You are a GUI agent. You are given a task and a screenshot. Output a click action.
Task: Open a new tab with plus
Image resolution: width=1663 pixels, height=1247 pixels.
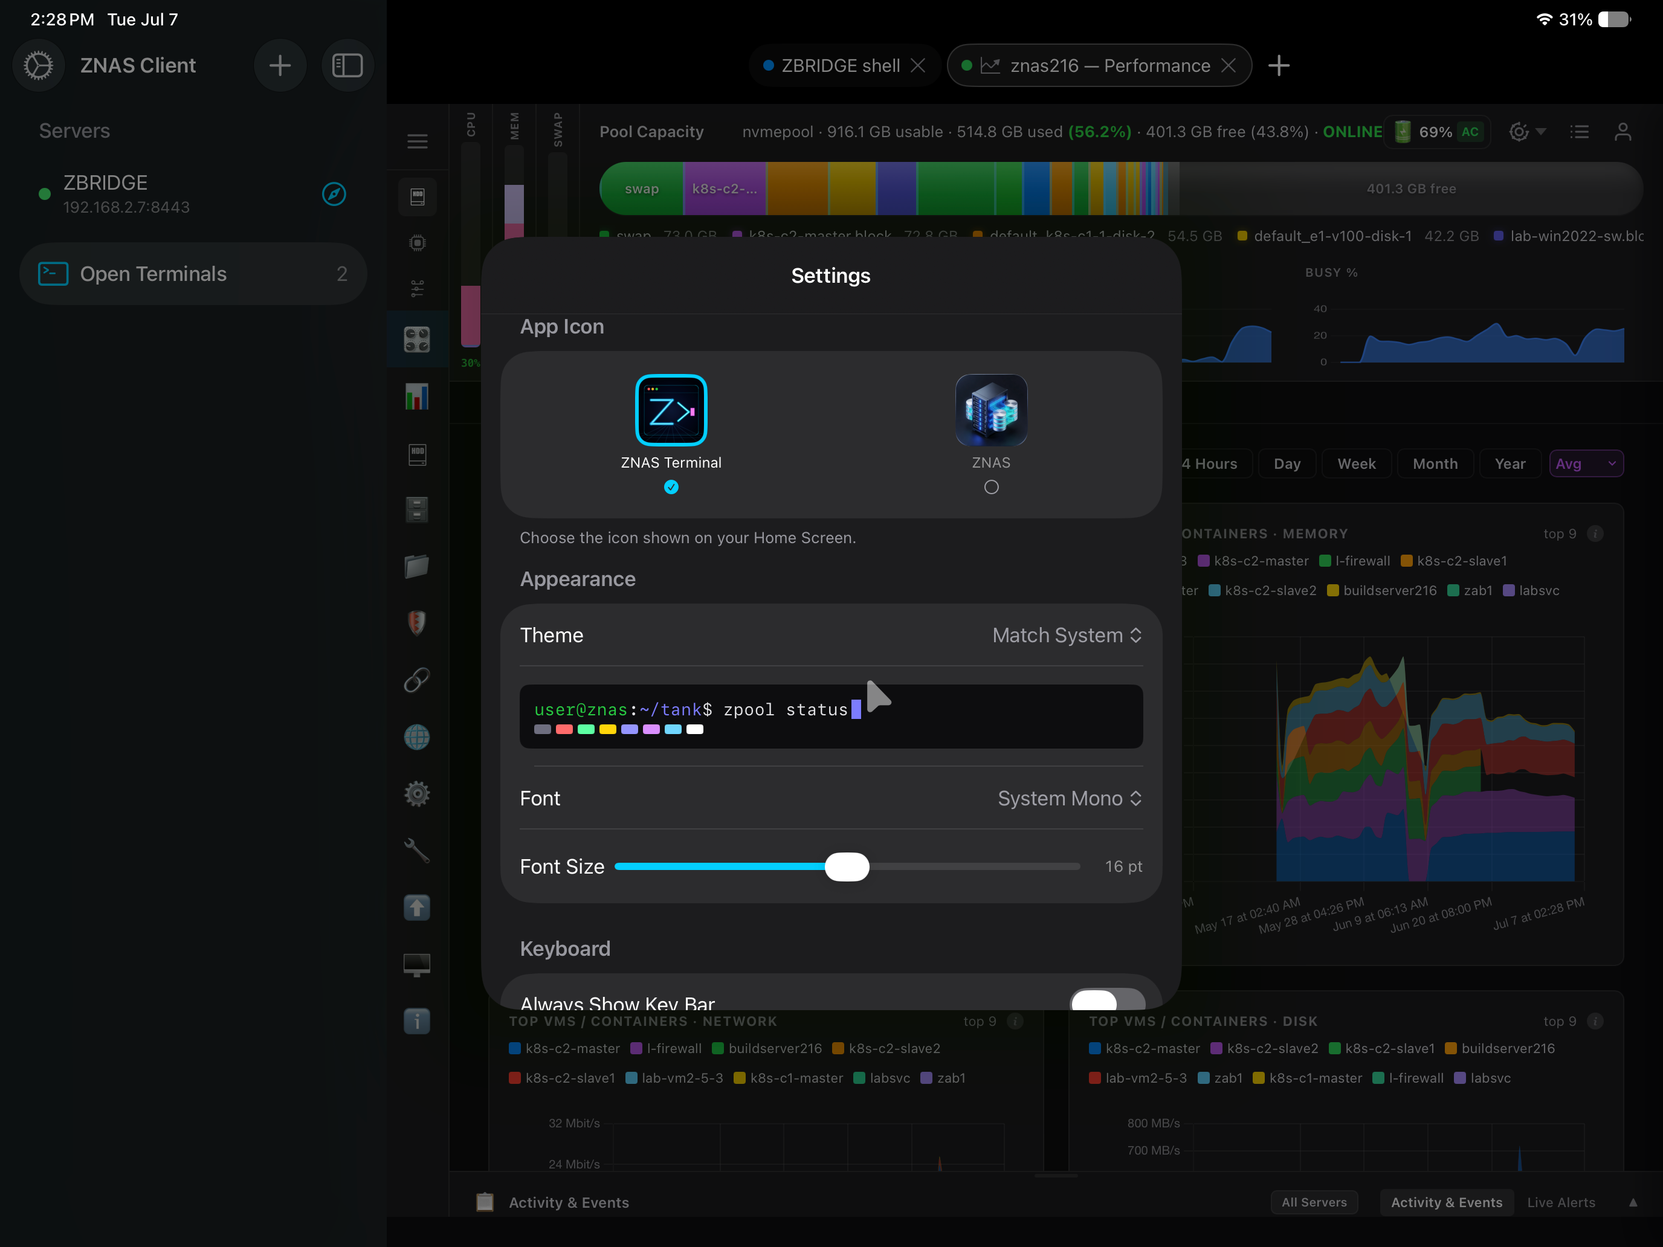tap(1279, 65)
